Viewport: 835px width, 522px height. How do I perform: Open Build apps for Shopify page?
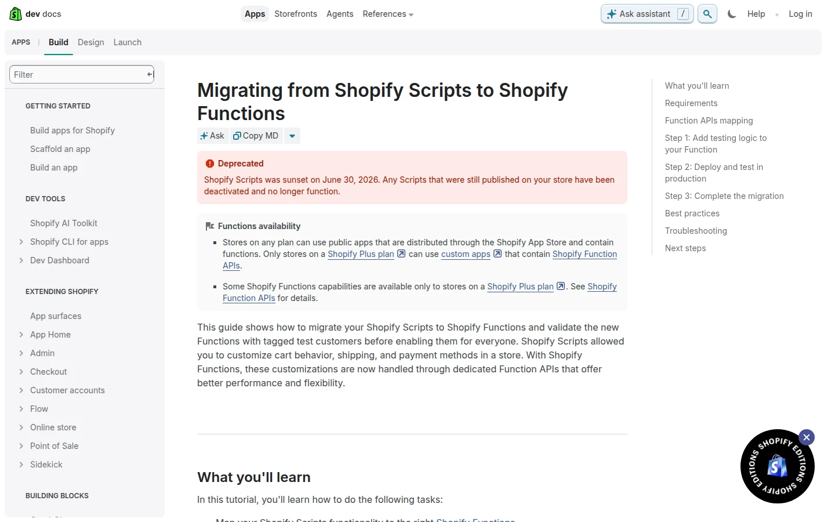click(72, 130)
